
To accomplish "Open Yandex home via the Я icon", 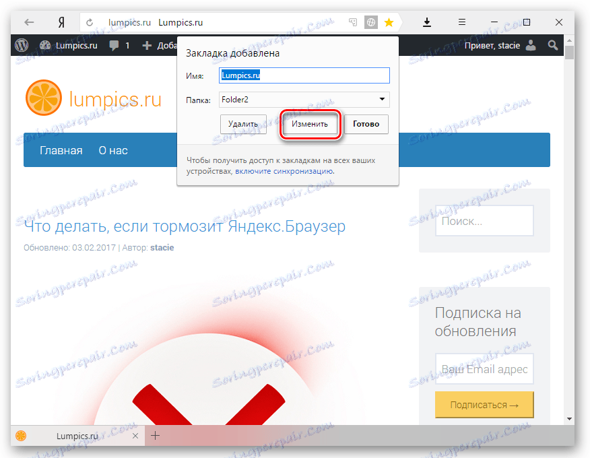I will [61, 23].
